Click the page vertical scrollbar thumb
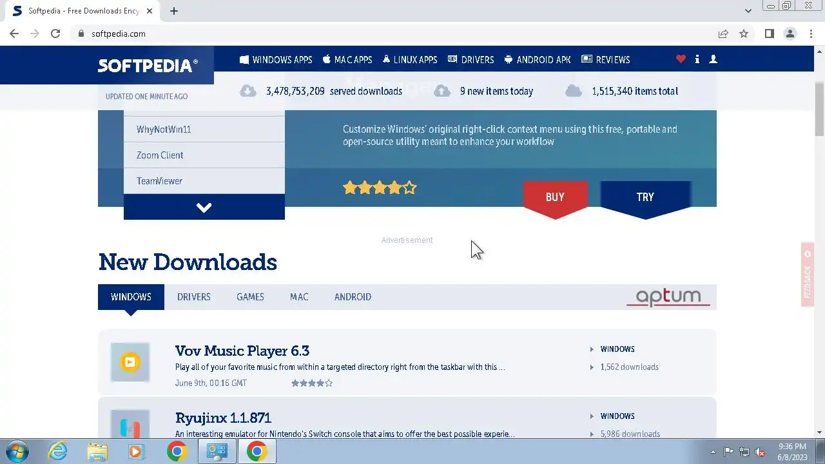The image size is (825, 464). pyautogui.click(x=819, y=108)
